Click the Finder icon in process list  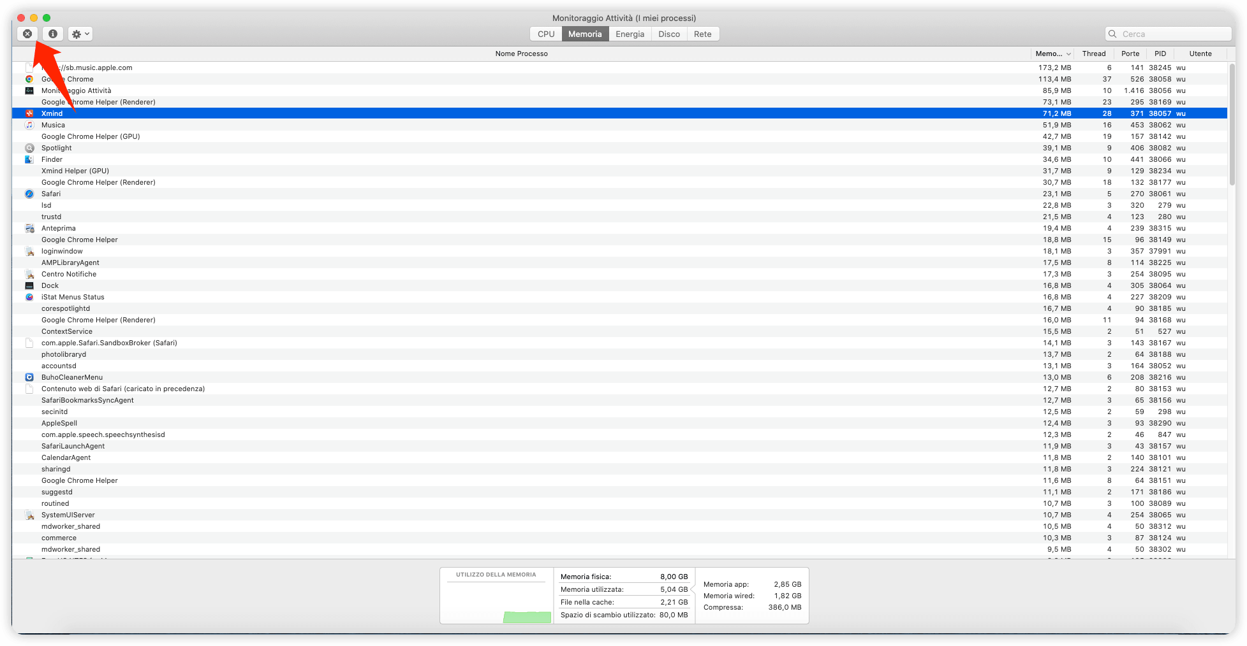[x=29, y=159]
